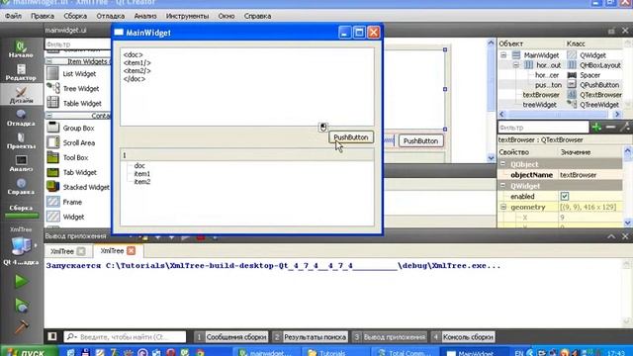Pick Stacked Widget container
633x356 pixels.
78,187
